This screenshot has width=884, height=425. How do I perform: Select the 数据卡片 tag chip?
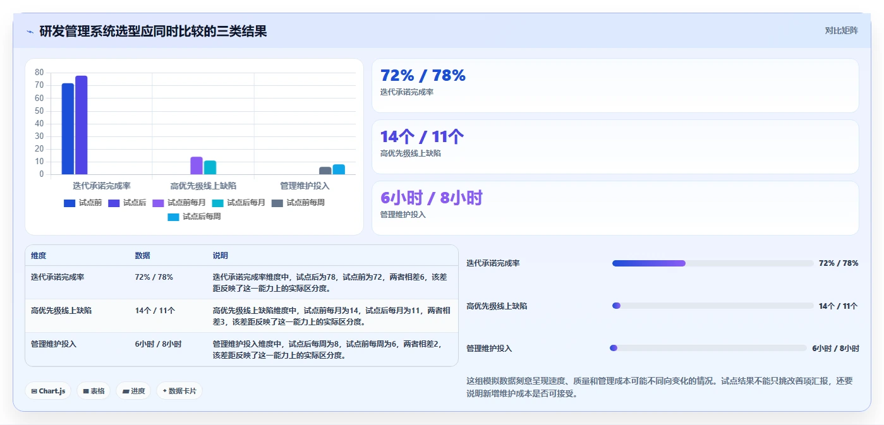[179, 391]
